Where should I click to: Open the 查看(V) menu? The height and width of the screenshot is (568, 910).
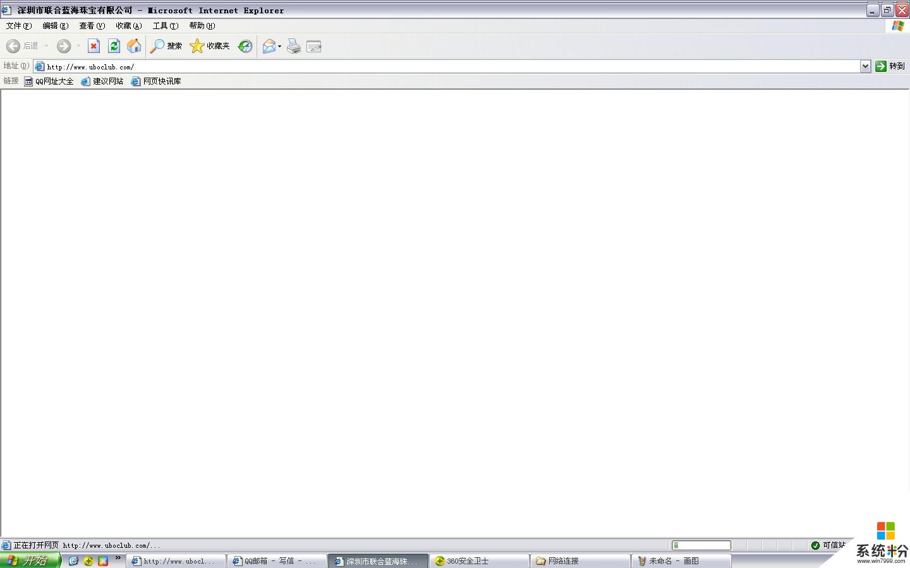coord(92,26)
